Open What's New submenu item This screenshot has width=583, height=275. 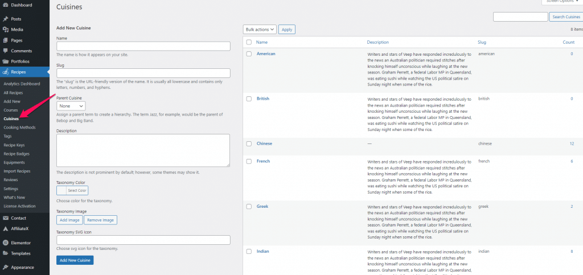click(x=14, y=198)
